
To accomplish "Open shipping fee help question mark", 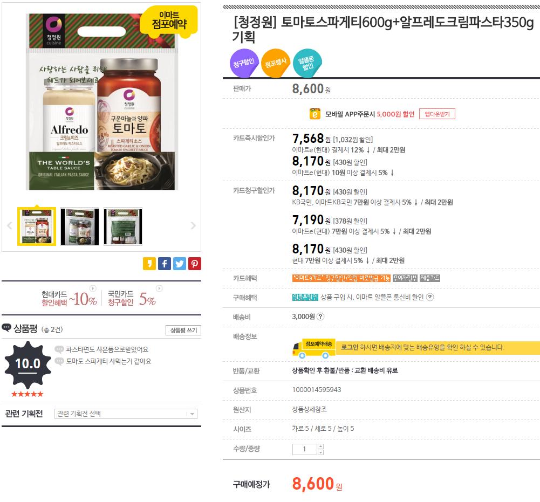I will click(320, 317).
